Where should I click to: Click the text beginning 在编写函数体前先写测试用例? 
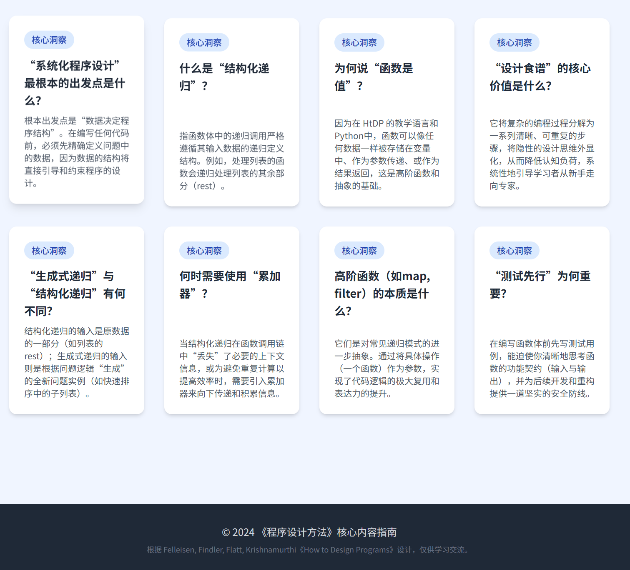(542, 368)
